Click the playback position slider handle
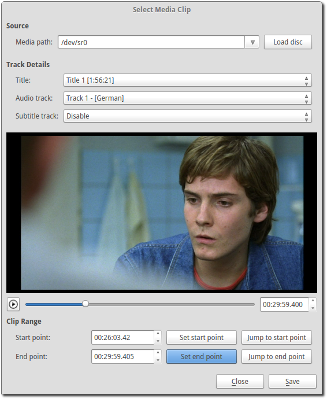The width and height of the screenshot is (327, 399). coord(86,304)
